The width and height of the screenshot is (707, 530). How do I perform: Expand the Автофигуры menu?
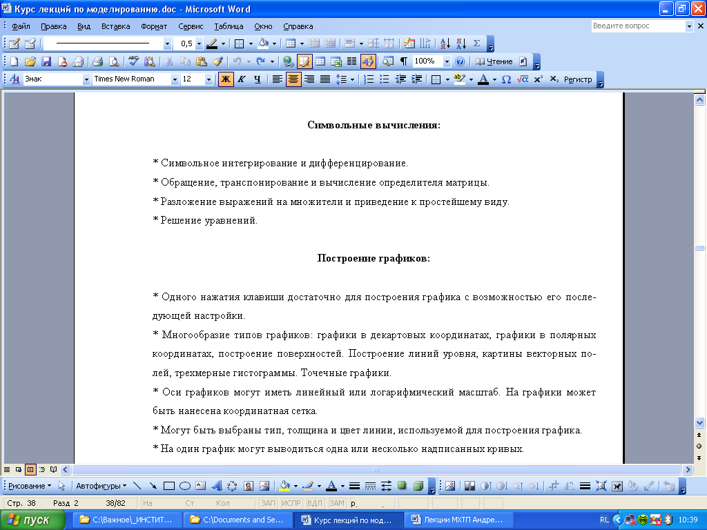(101, 486)
